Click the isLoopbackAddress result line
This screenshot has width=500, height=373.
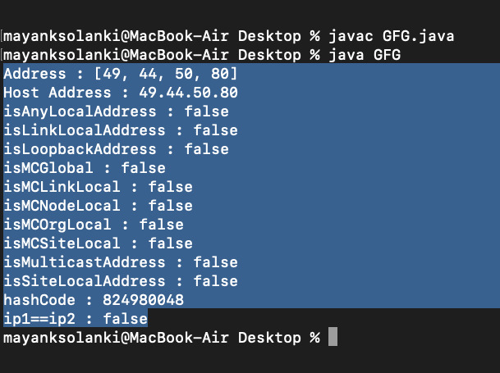tap(116, 149)
